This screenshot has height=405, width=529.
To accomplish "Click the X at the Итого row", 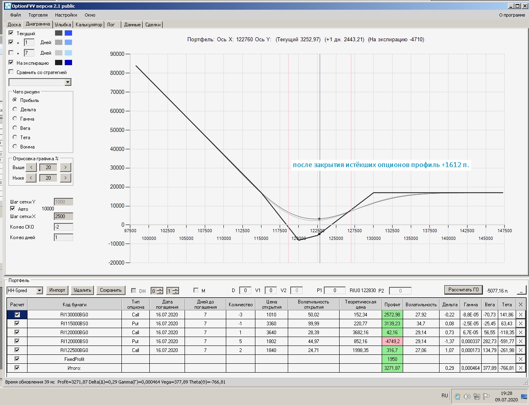I will pos(521,368).
